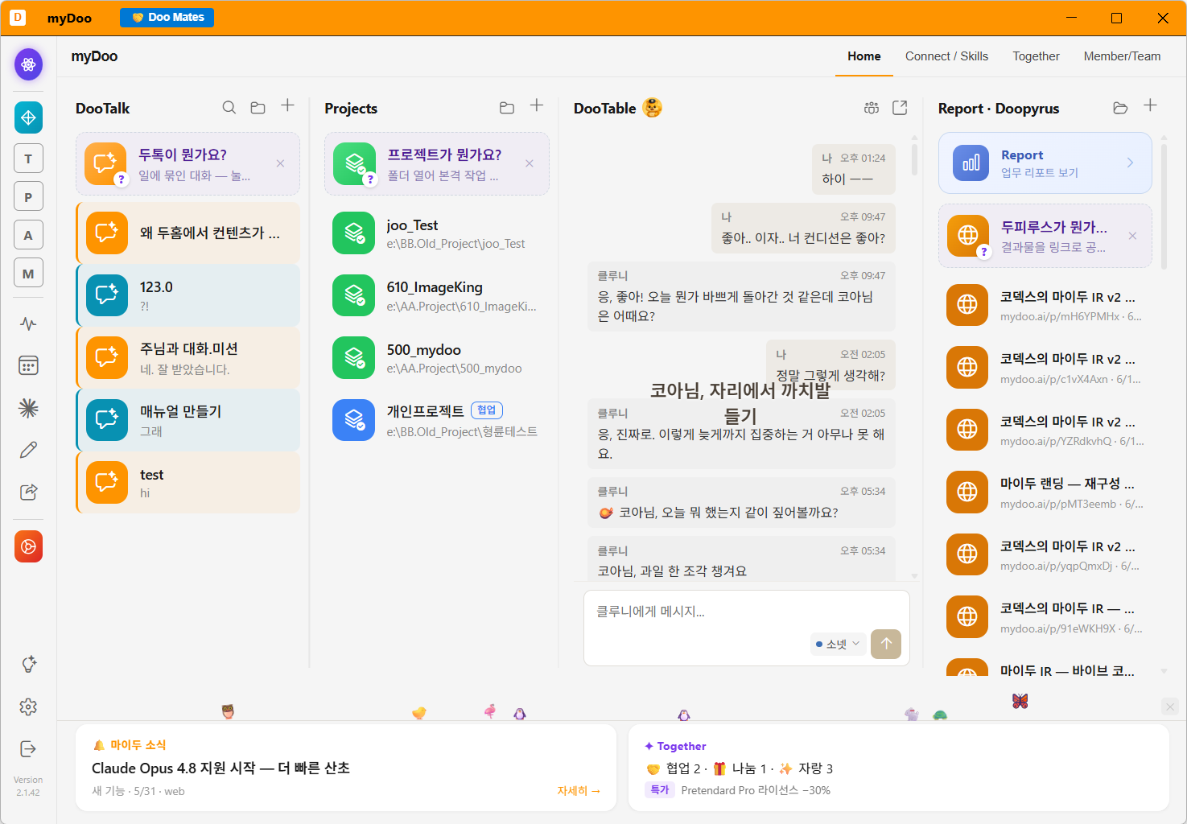This screenshot has height=824, width=1187.
Task: Pop out DooTable in a new window
Action: (900, 108)
